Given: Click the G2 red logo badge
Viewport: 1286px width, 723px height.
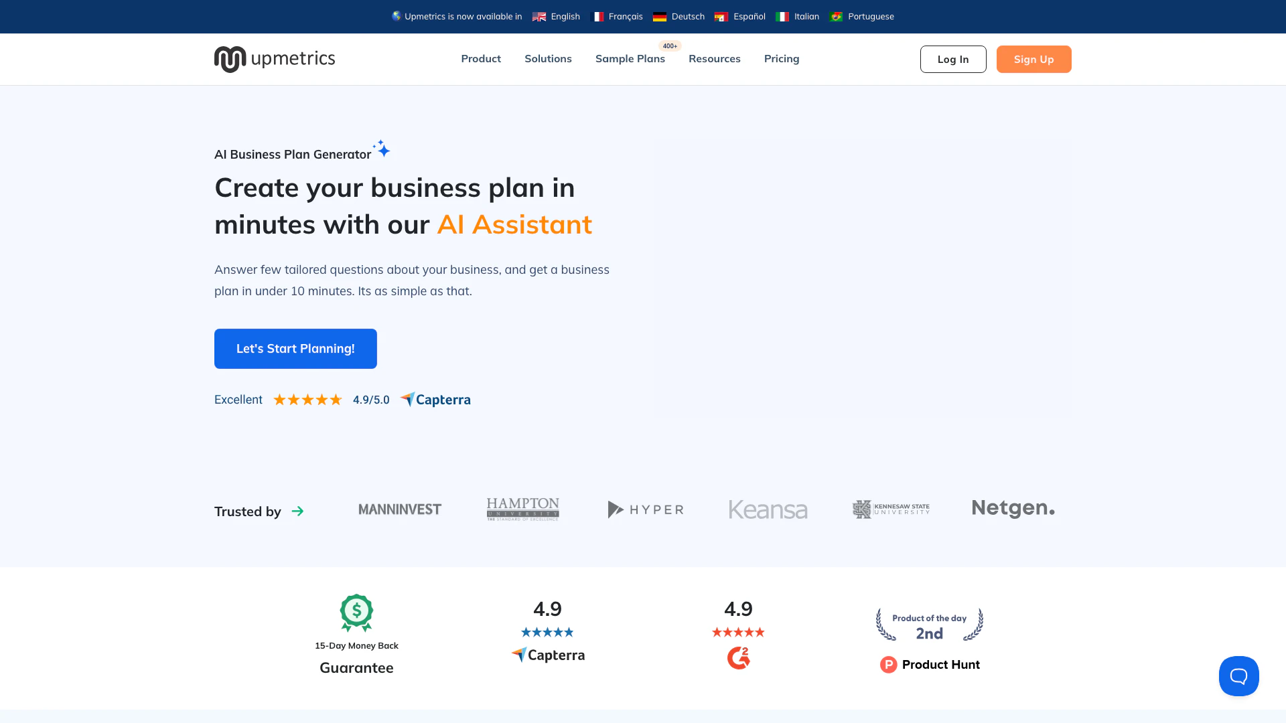Looking at the screenshot, I should (x=738, y=658).
